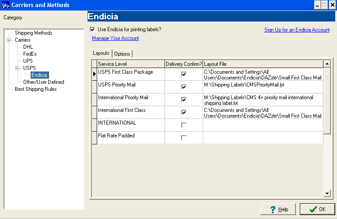Select FedEx carrier in the tree

[x=30, y=54]
